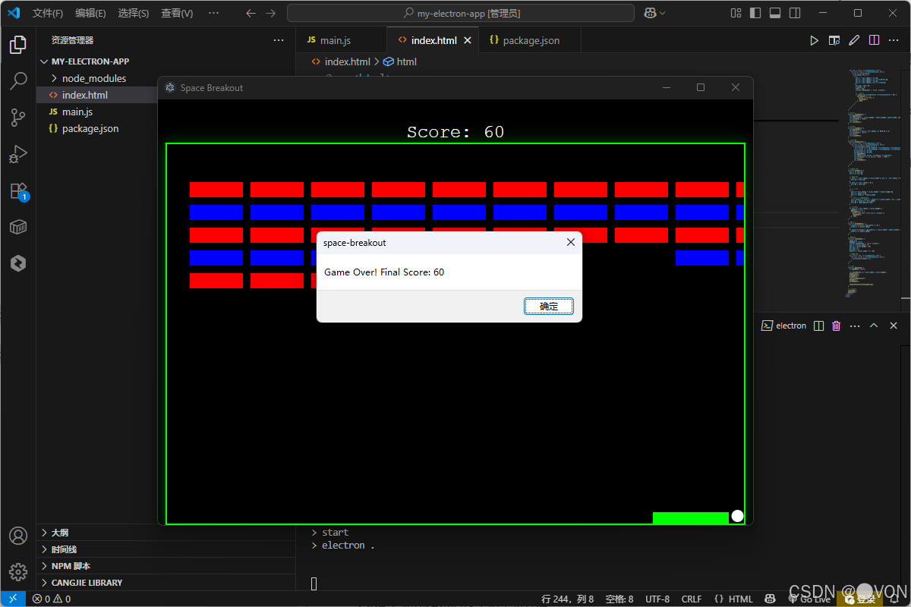Click the remote window icon in status bar
Screen dimensions: 911x607
[13, 599]
